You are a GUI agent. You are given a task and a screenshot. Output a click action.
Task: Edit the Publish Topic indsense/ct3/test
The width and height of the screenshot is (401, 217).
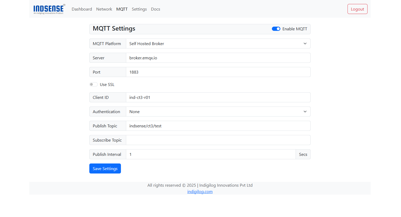pyautogui.click(x=218, y=126)
